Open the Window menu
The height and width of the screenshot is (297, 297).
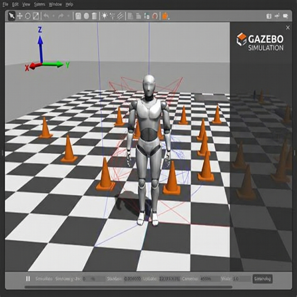55,4
